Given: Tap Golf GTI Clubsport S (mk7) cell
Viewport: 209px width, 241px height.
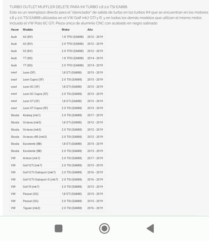Looking at the screenshot, I should click(40, 179).
